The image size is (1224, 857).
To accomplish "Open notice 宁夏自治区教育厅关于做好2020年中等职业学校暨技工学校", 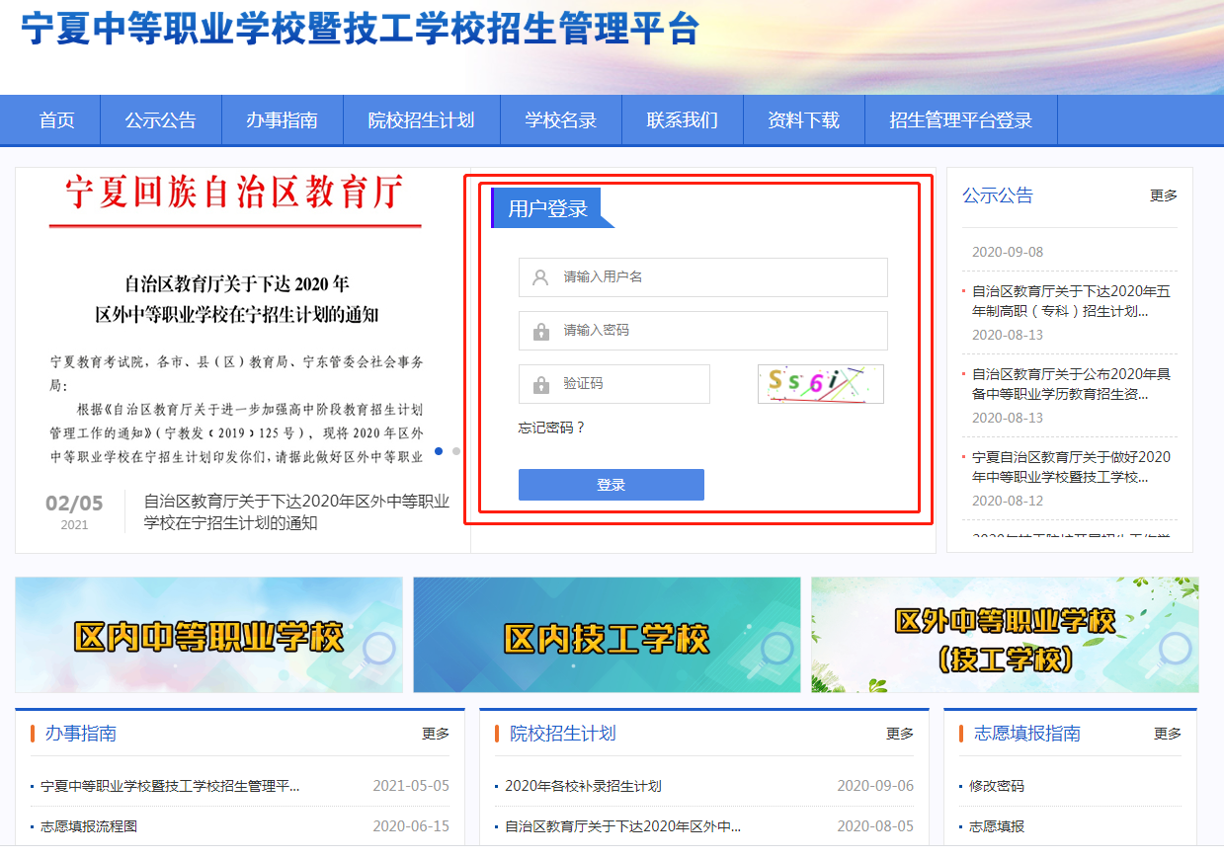I will coord(1071,467).
